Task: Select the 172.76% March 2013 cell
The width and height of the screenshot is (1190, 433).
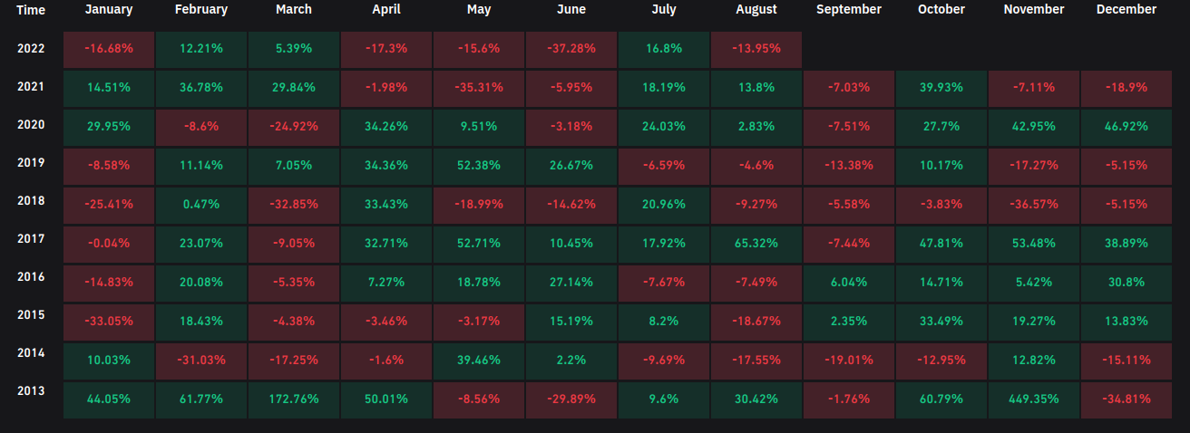Action: coord(293,399)
